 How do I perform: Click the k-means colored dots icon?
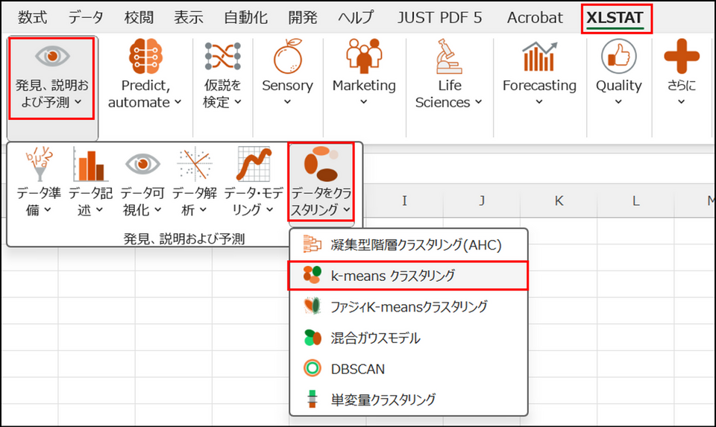point(313,275)
